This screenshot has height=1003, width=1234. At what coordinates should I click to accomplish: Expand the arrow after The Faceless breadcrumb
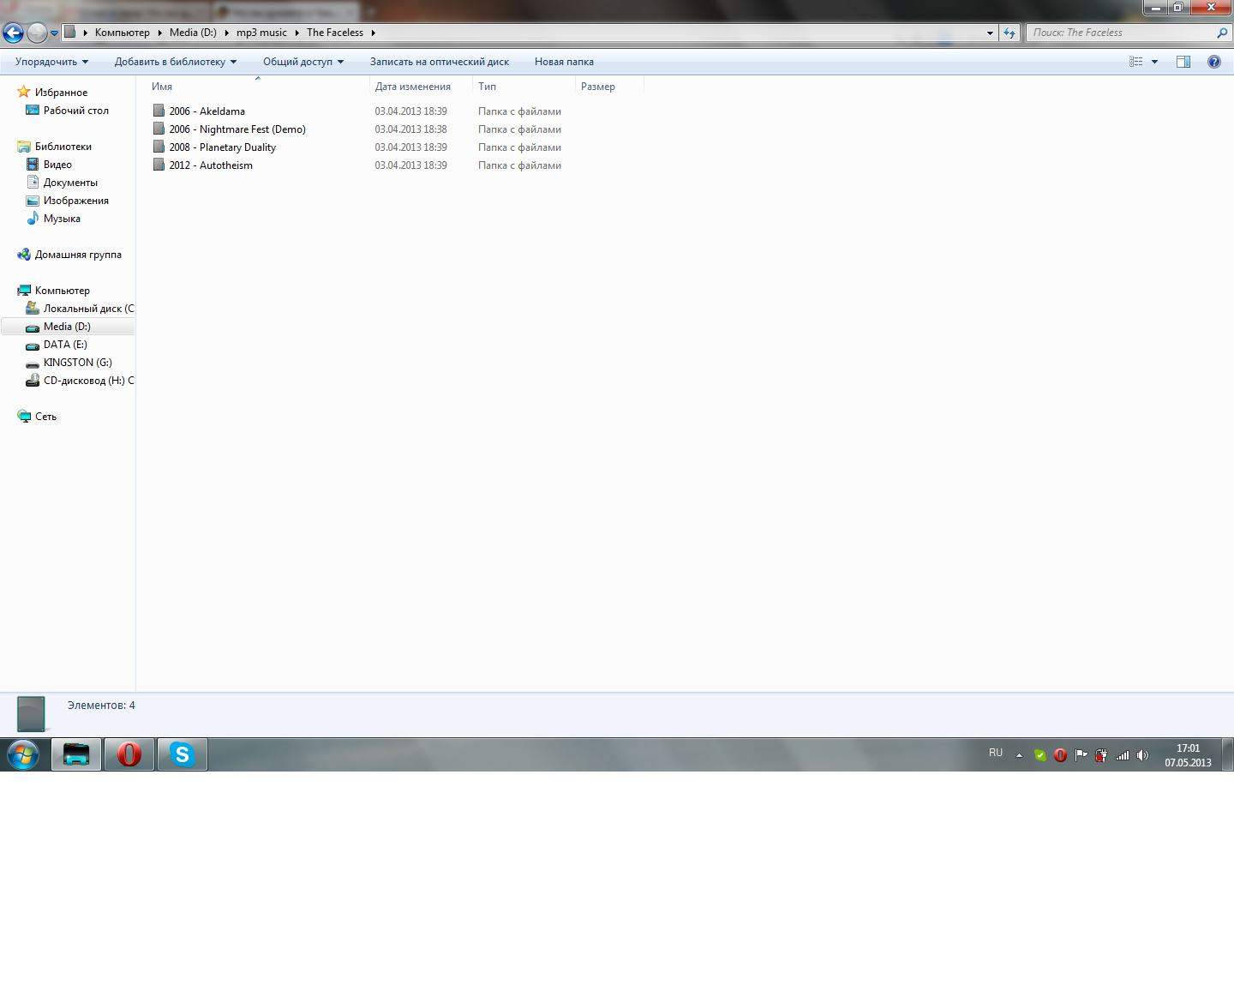coord(373,33)
